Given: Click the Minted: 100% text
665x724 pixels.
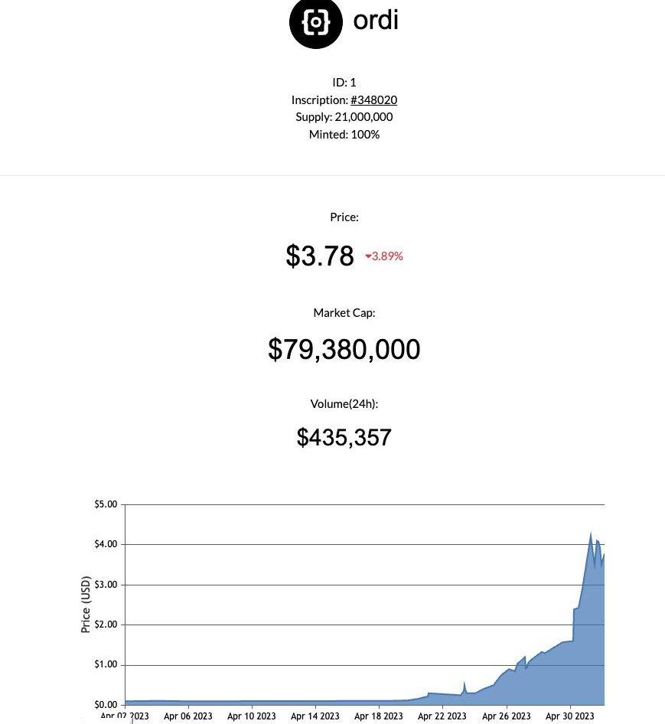Looking at the screenshot, I should (x=344, y=135).
